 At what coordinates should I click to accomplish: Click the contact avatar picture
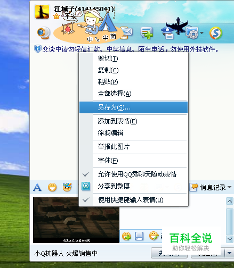(x=42, y=12)
